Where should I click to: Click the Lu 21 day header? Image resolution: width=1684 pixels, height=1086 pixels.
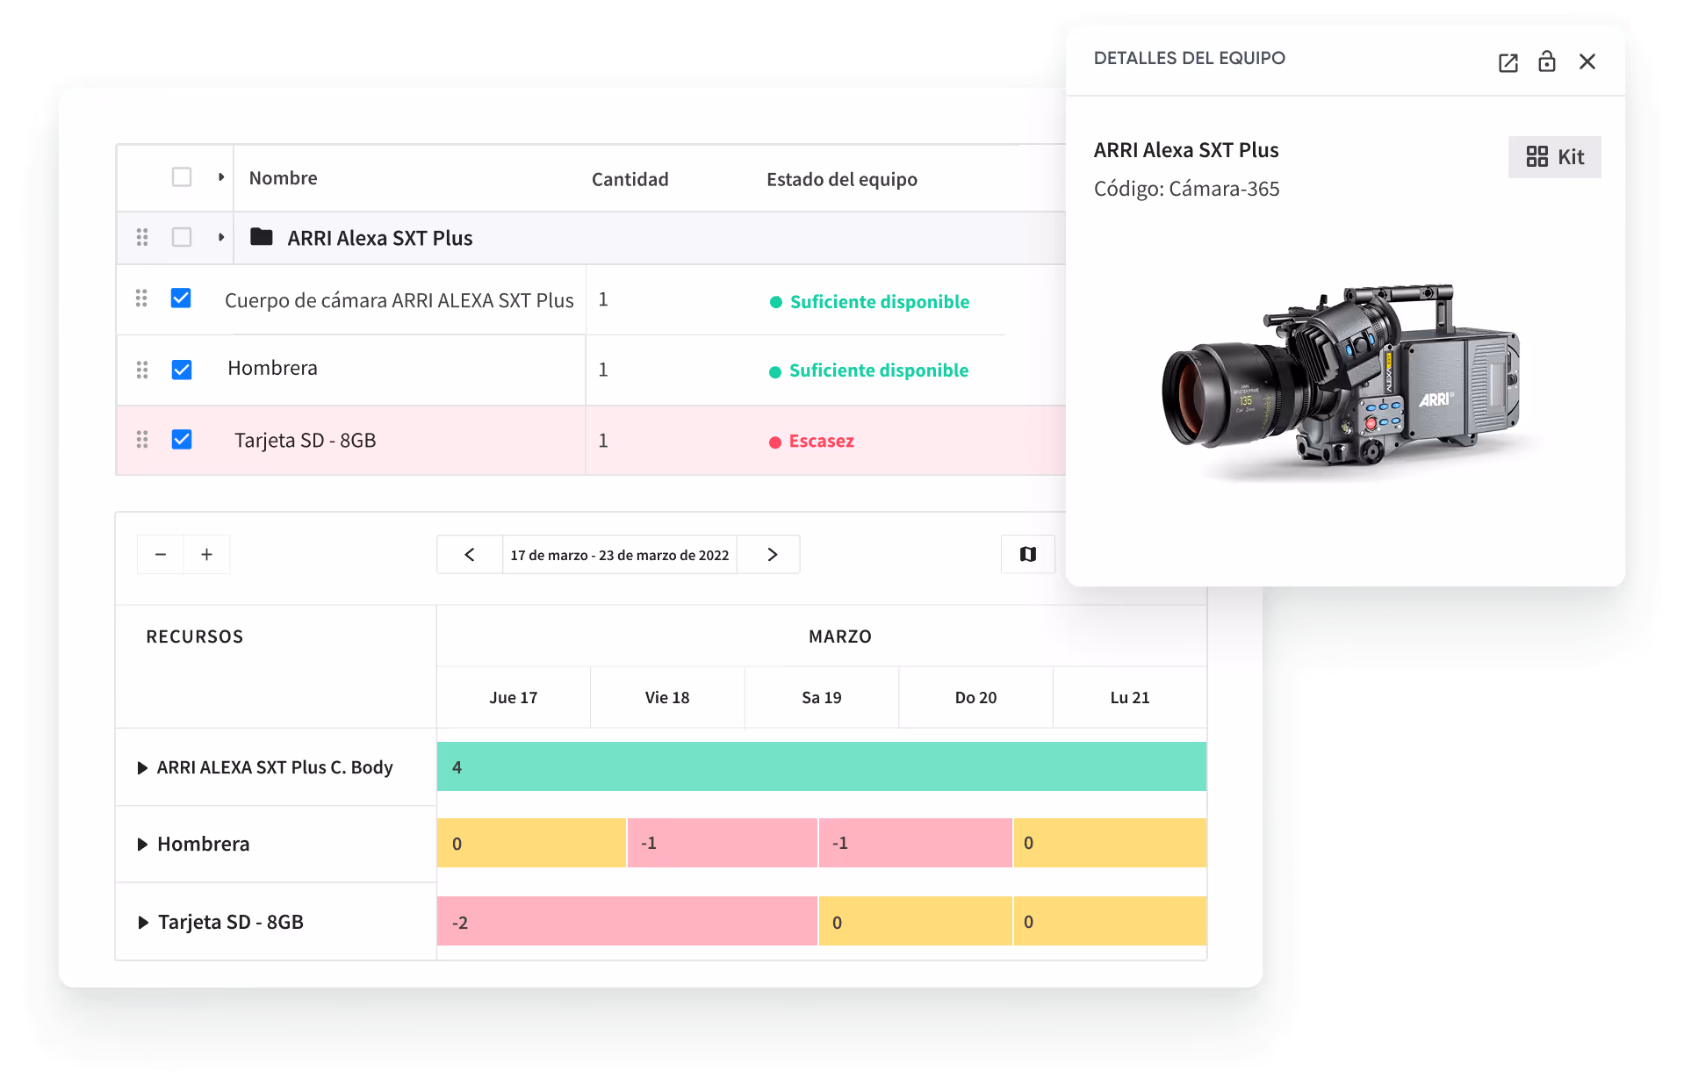pos(1130,697)
